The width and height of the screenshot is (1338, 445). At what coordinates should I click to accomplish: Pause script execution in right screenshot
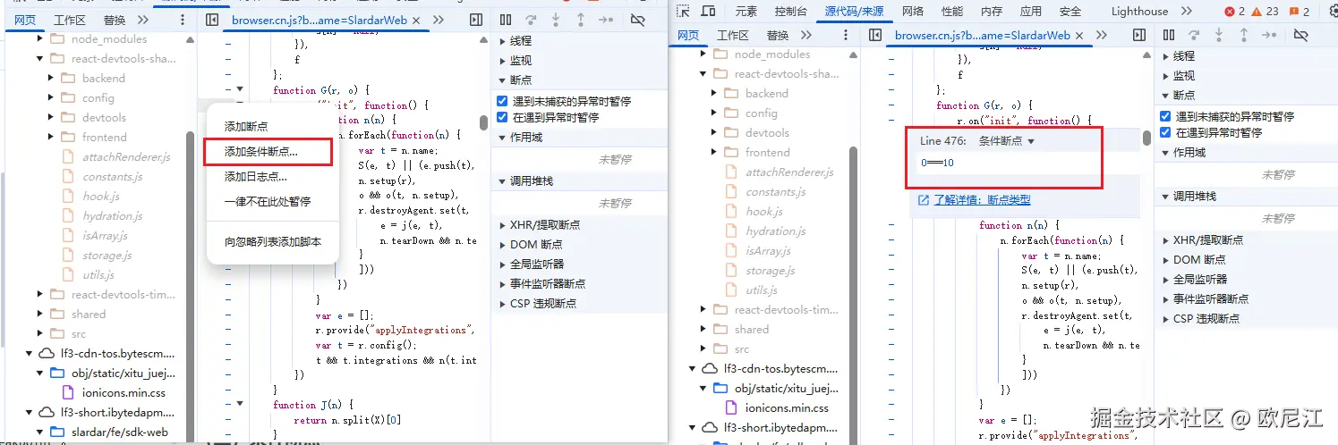click(1169, 35)
